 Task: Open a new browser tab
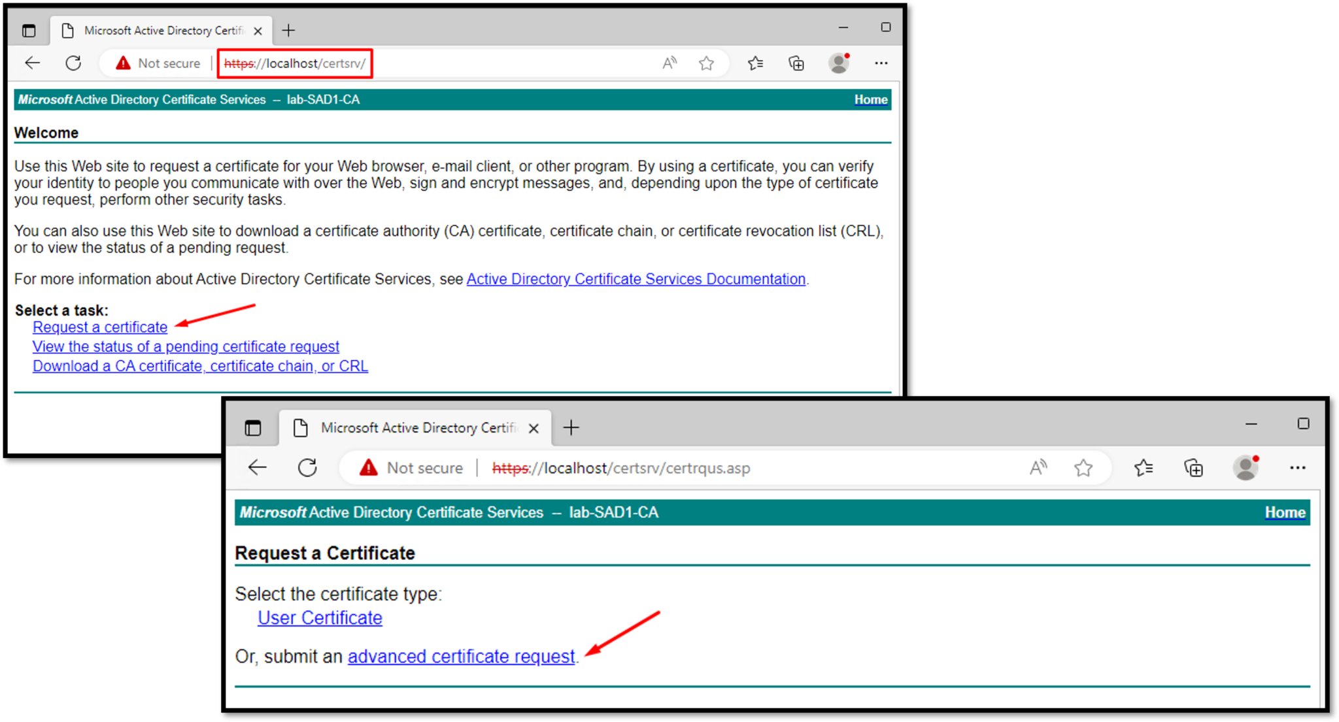tap(288, 30)
